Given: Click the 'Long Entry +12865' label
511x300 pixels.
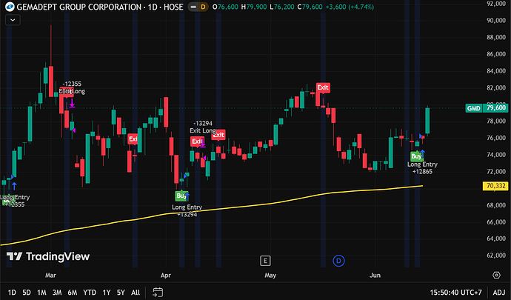Looking at the screenshot, I should [x=422, y=168].
